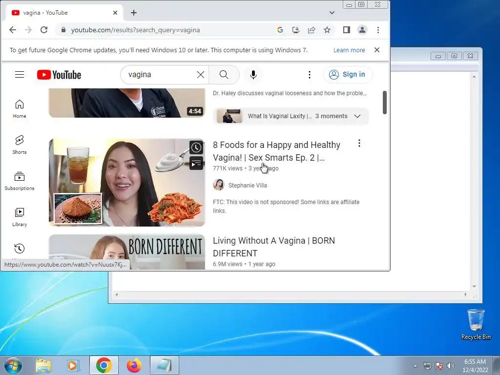Share this page icon in address bar
This screenshot has width=500, height=375.
click(312, 30)
